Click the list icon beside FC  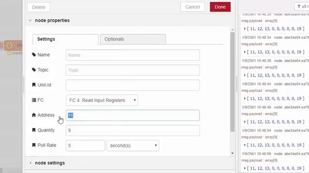pos(34,100)
